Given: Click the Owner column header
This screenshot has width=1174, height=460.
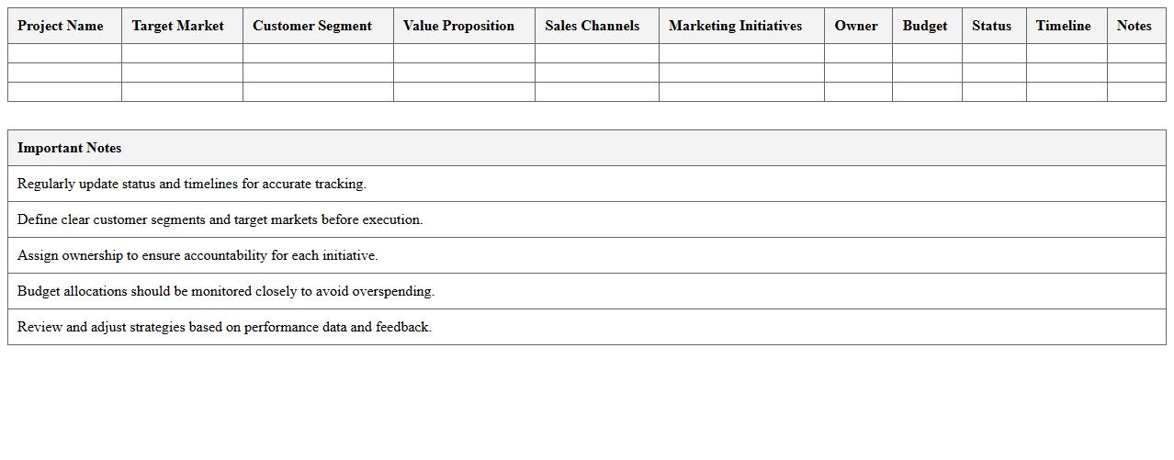Looking at the screenshot, I should coord(856,26).
